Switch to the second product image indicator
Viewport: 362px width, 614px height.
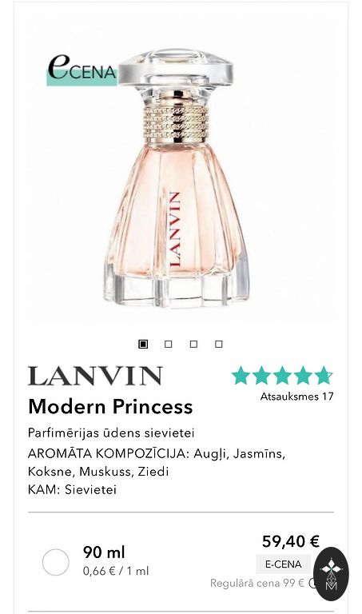(169, 345)
